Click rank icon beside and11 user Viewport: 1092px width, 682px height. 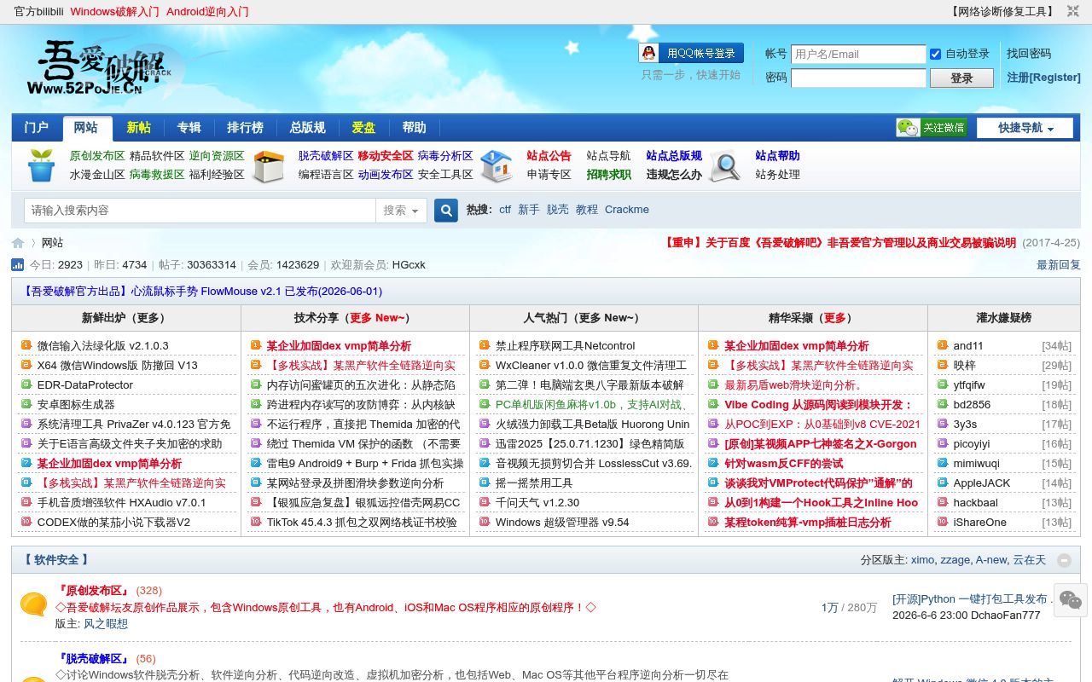click(x=942, y=345)
